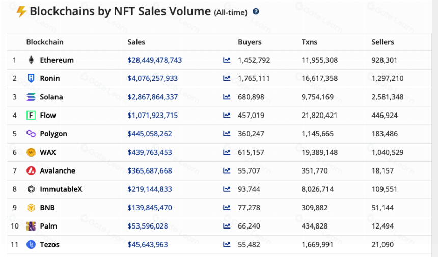Select the BNB blockchain name
The image size is (438, 257).
pyautogui.click(x=47, y=208)
